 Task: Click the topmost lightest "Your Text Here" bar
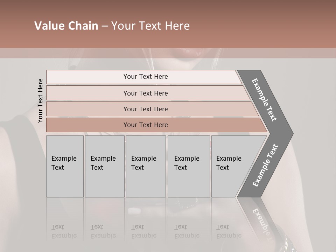coord(146,77)
